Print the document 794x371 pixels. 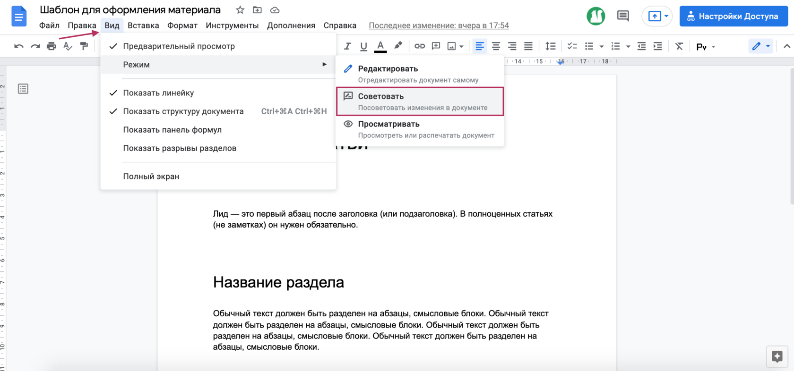click(51, 46)
